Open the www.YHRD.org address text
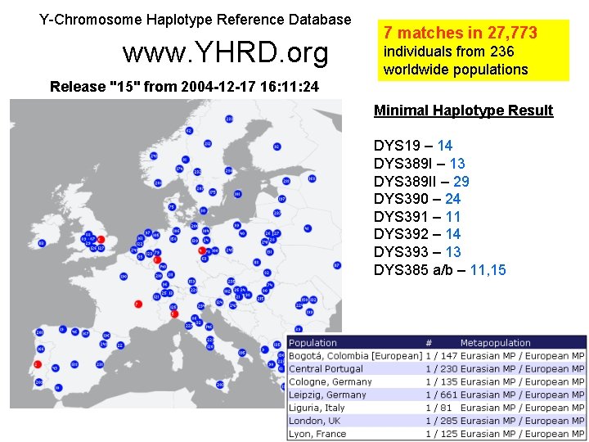 (226, 52)
